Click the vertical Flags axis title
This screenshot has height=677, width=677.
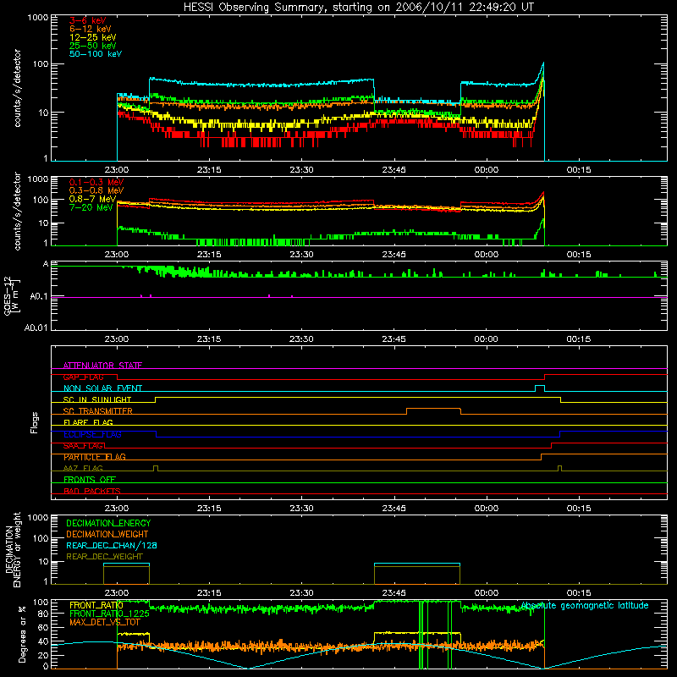pos(35,422)
